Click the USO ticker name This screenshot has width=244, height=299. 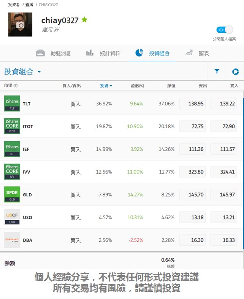tap(27, 217)
